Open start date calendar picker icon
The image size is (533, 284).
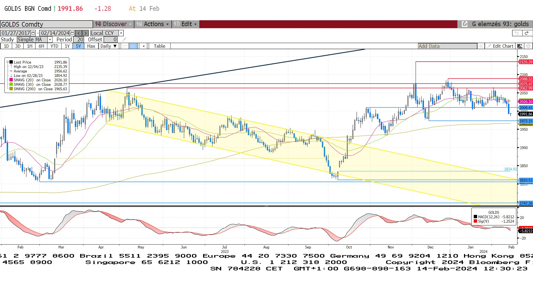click(33, 33)
